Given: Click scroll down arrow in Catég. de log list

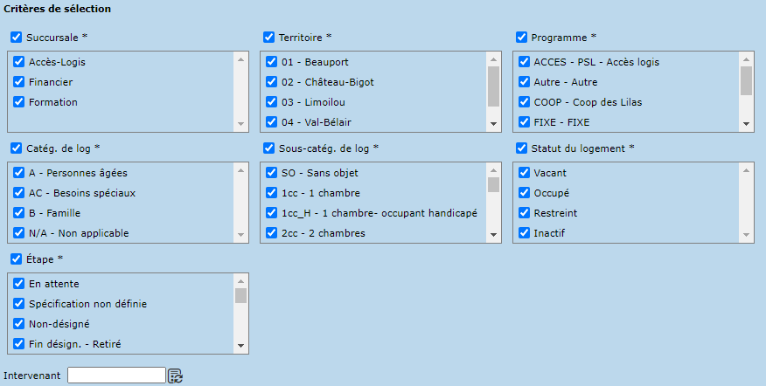Looking at the screenshot, I should click(240, 235).
